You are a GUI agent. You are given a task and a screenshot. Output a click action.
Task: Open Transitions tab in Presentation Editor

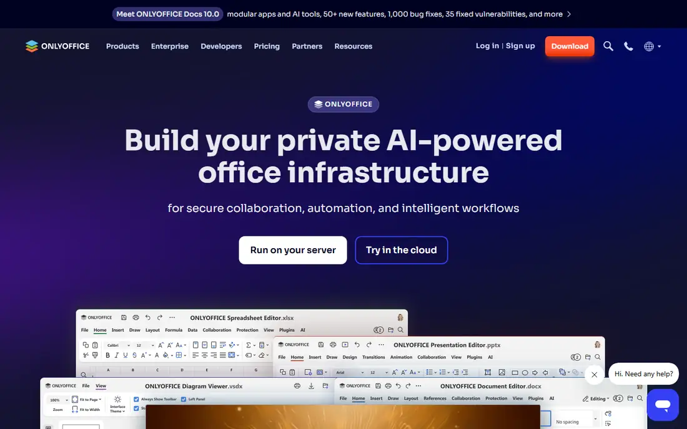373,357
